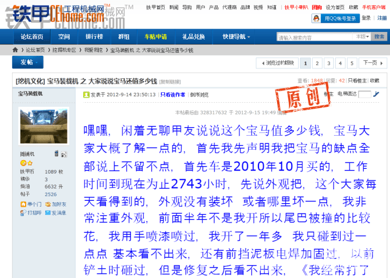The height and width of the screenshot is (278, 390).
Task: Open 群组 nav tab
Action: (x=123, y=37)
